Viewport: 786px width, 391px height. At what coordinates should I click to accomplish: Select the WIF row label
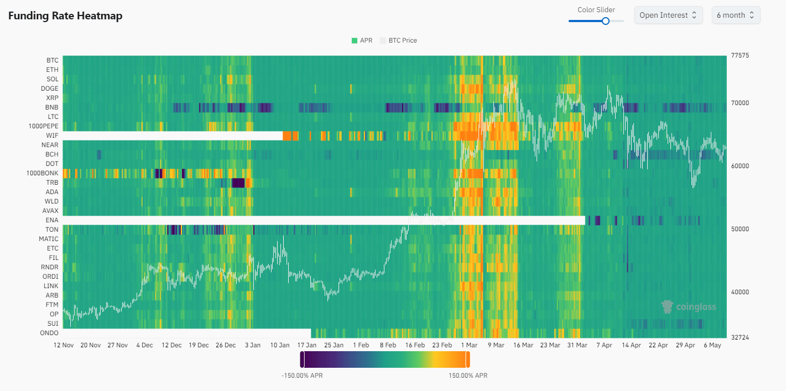[x=52, y=135]
